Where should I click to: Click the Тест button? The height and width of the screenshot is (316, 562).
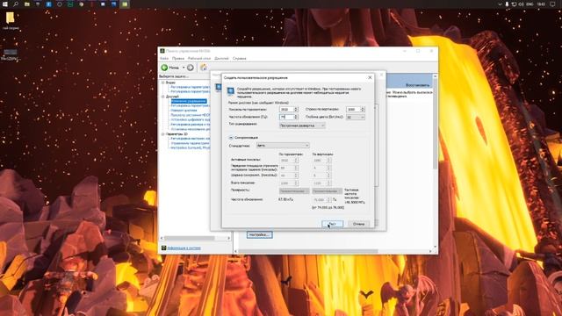pyautogui.click(x=332, y=224)
